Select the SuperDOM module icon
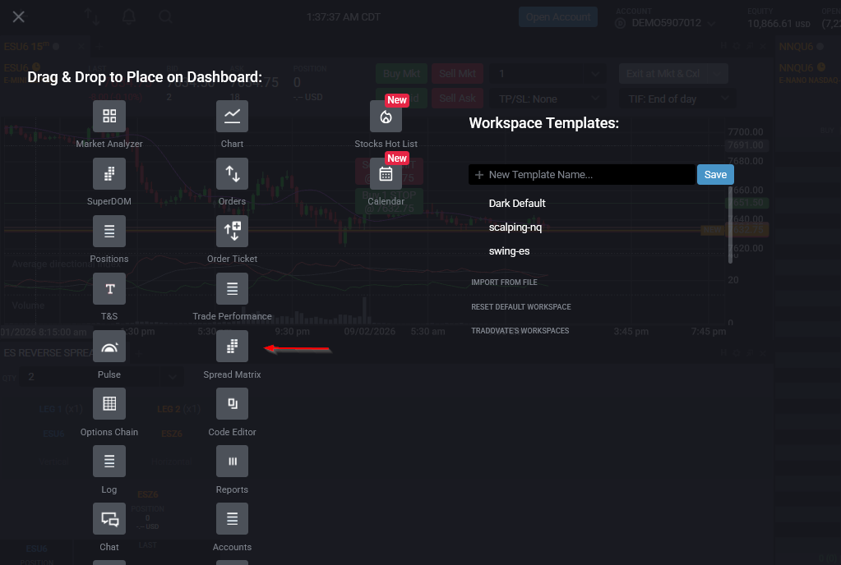841x565 pixels. point(109,173)
